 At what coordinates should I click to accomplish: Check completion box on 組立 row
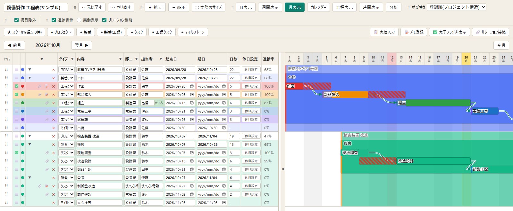pos(16,103)
